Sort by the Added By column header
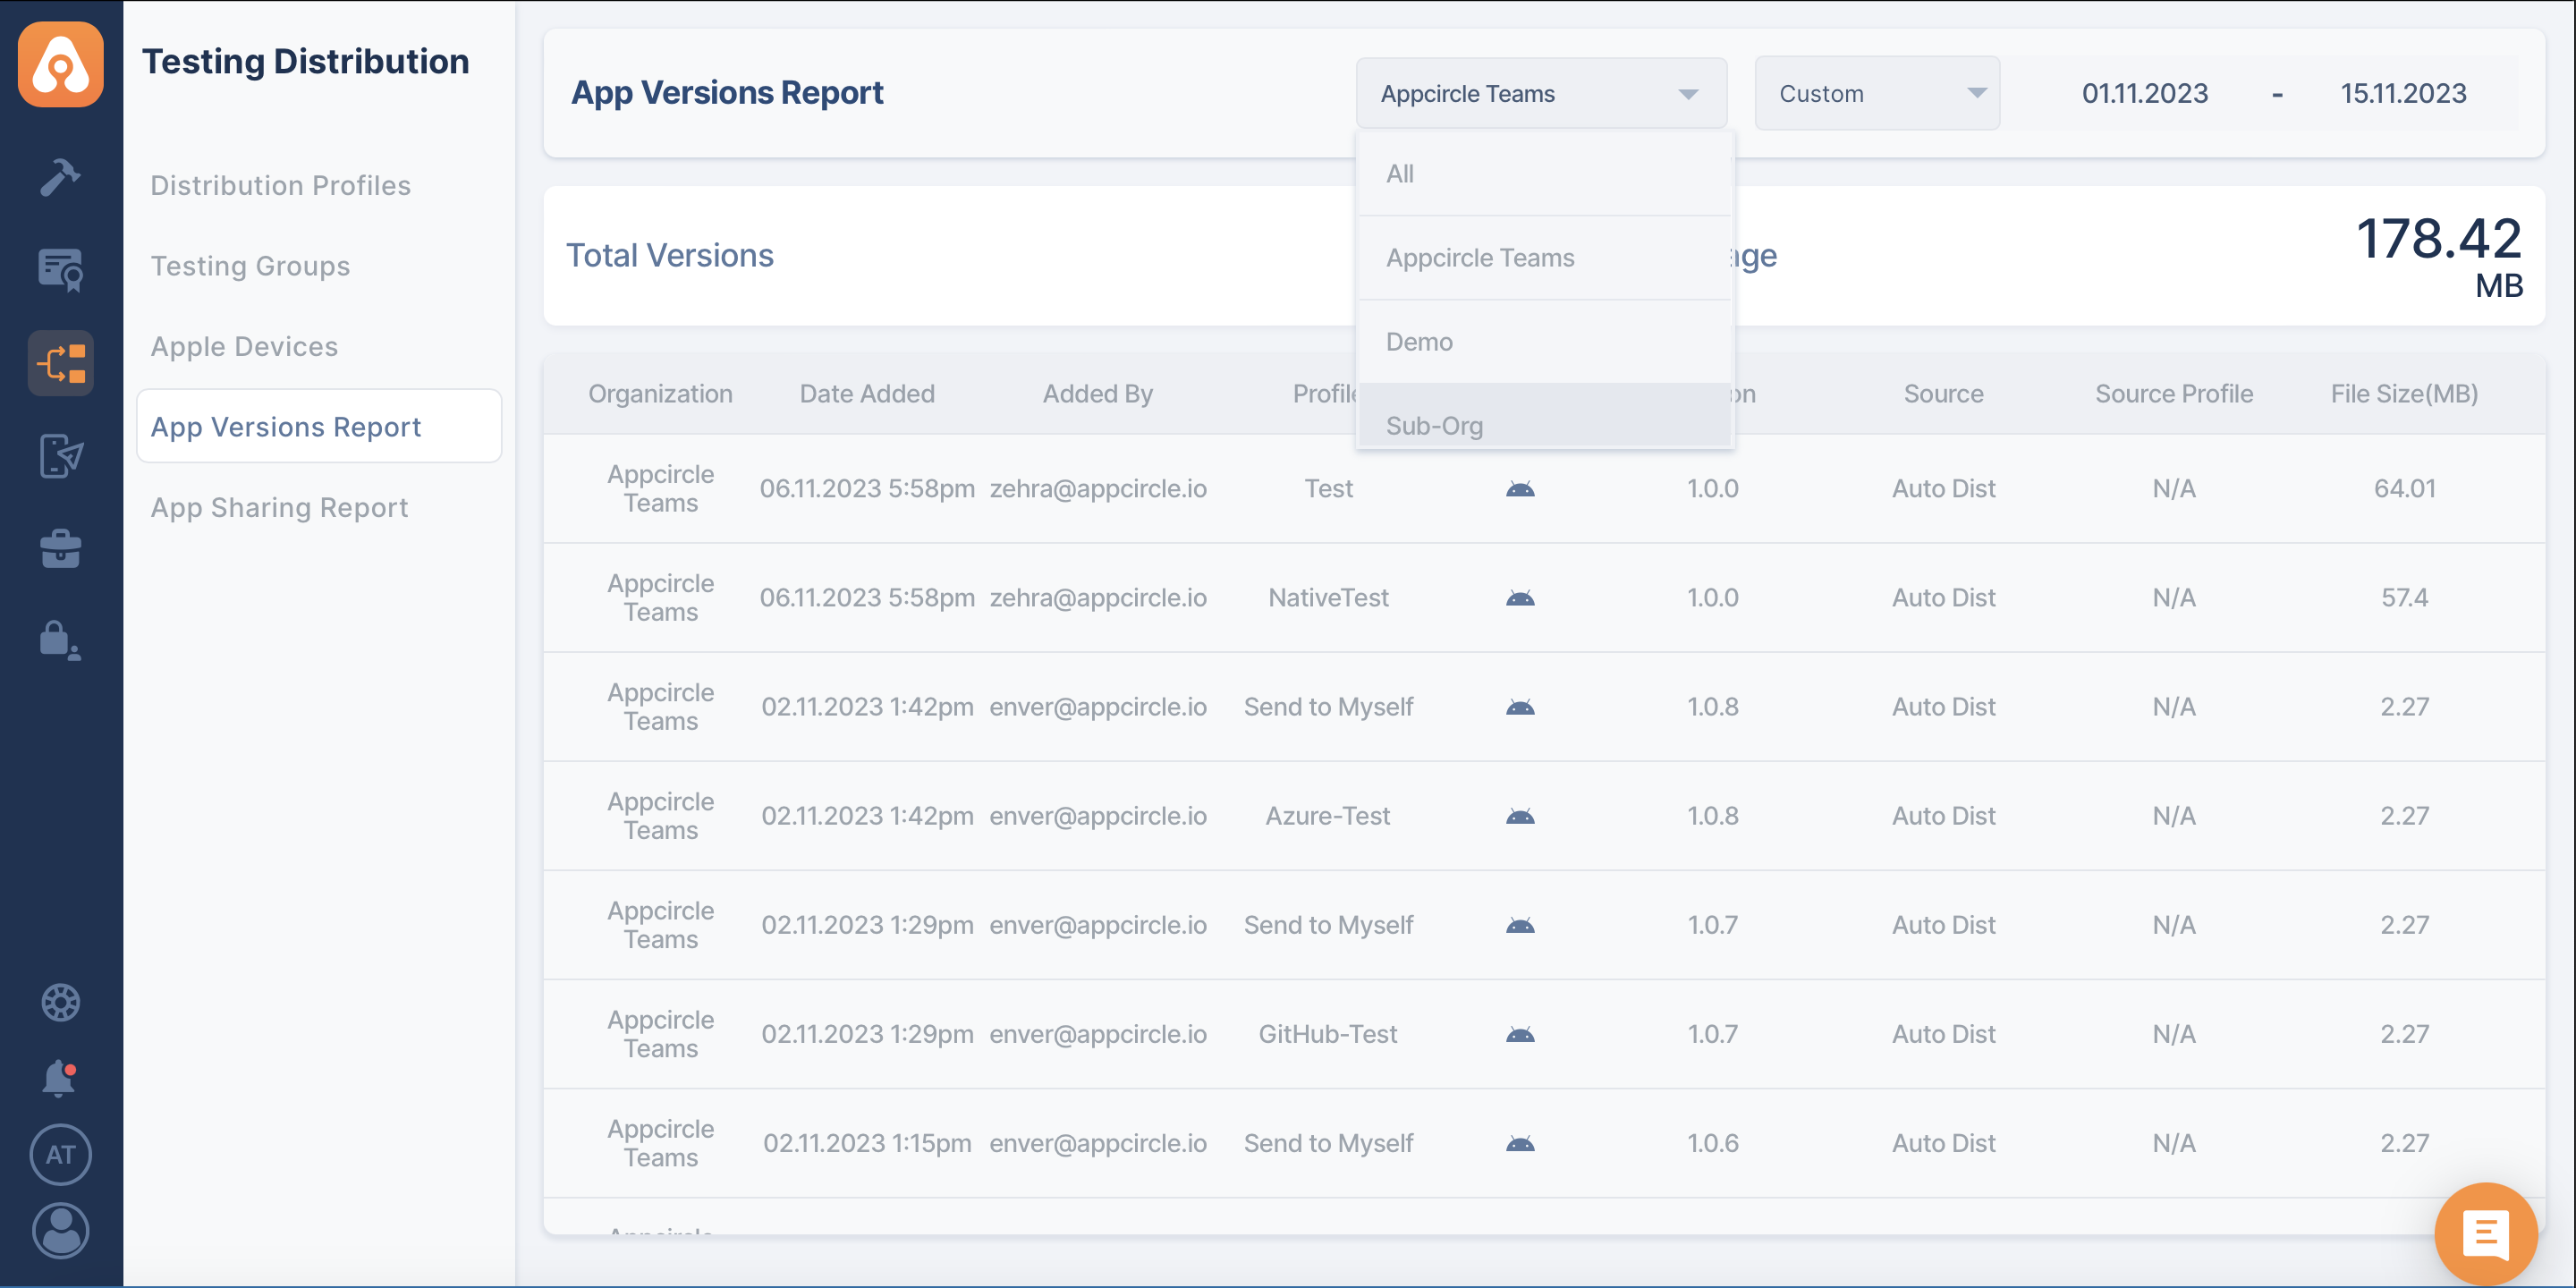Screen dimensions: 2576x1288 coord(1098,394)
